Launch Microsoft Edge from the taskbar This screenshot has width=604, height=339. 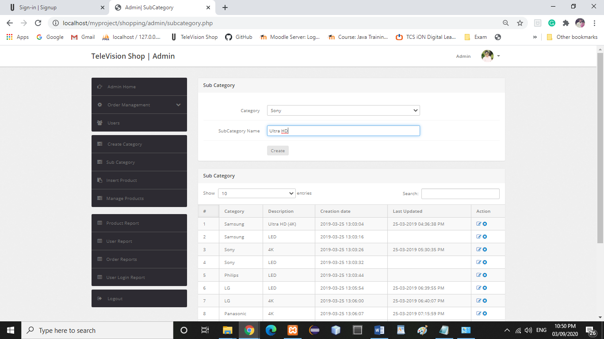coord(271,330)
